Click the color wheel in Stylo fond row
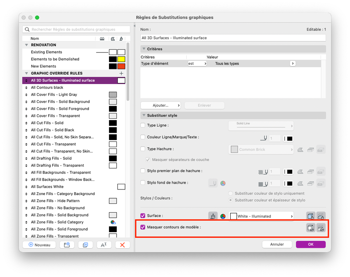The height and width of the screenshot is (277, 350). [x=223, y=183]
